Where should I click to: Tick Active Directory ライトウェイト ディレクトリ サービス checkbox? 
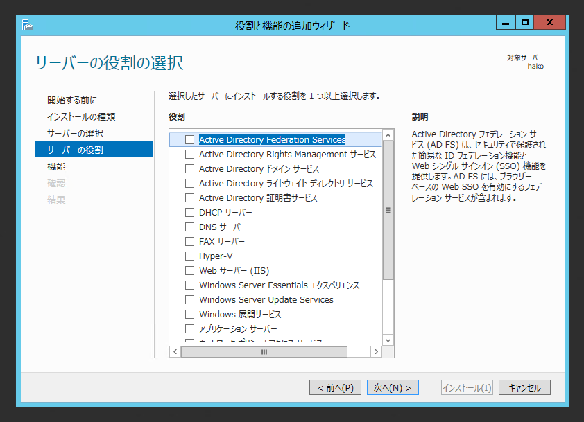tap(189, 183)
